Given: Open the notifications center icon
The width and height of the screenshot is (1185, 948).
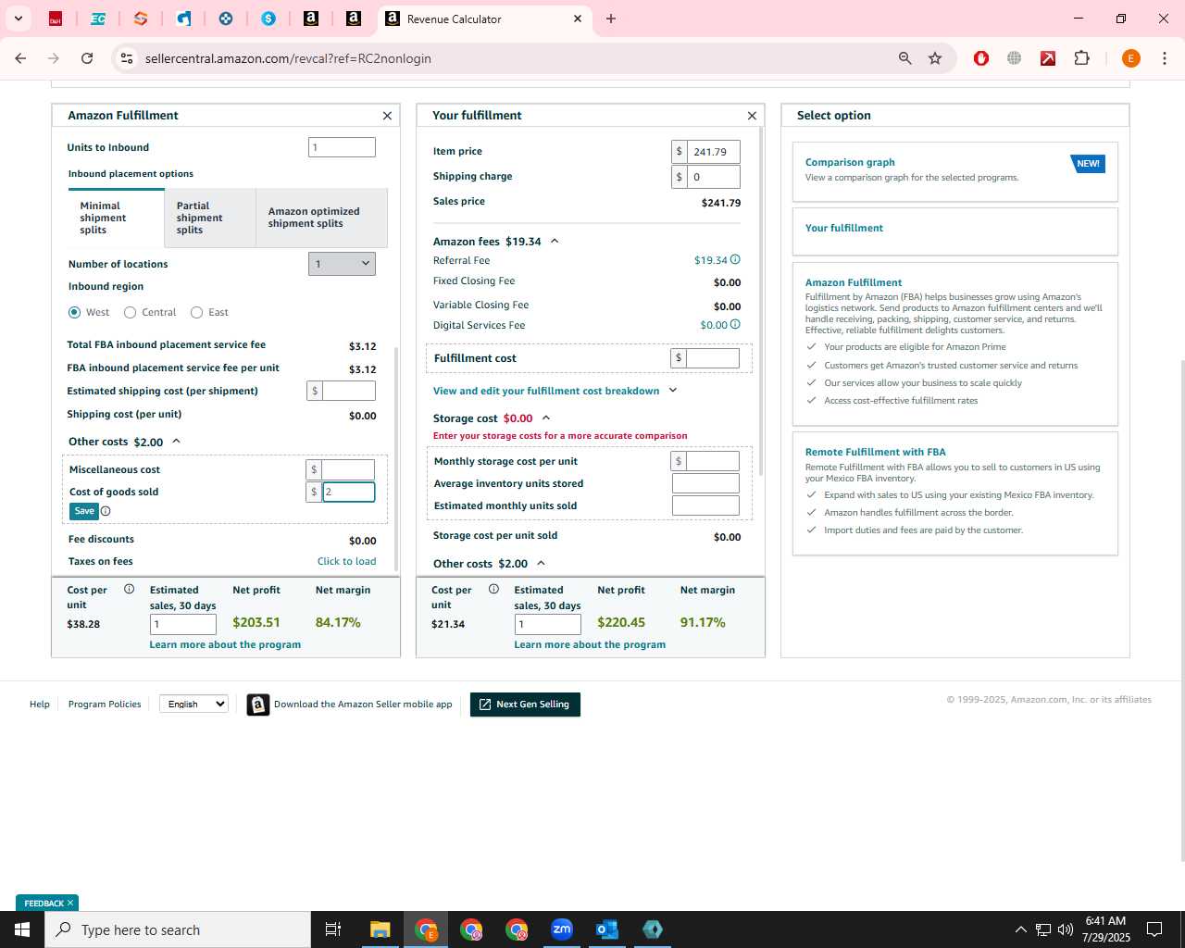Looking at the screenshot, I should pos(1154,929).
